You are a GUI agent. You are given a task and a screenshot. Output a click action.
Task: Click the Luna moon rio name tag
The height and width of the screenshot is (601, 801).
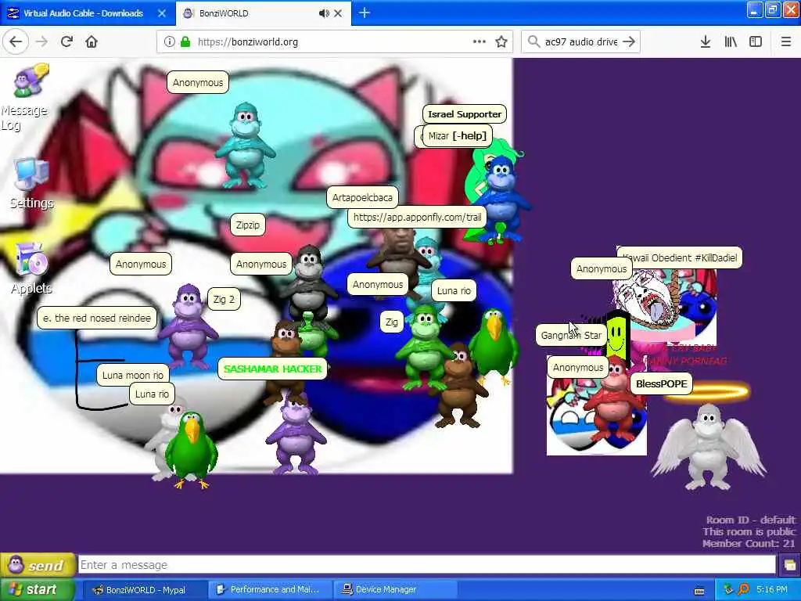coord(133,375)
